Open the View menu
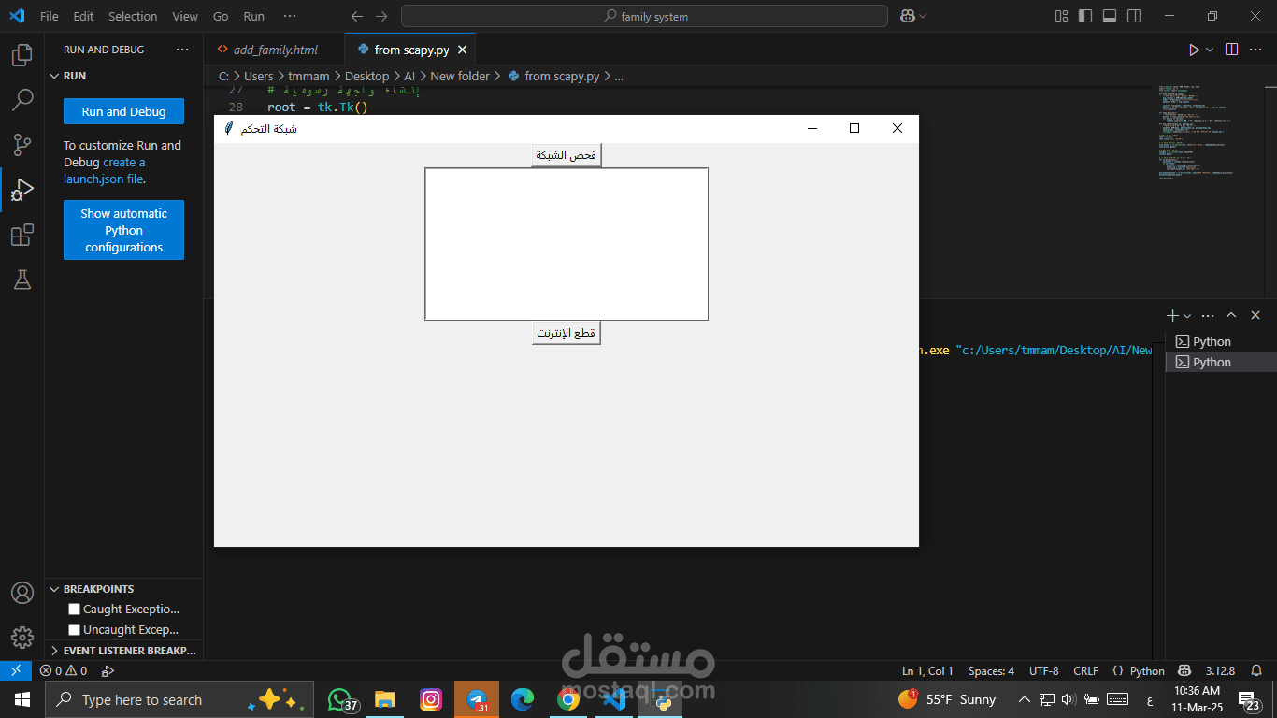Viewport: 1277px width, 718px height. click(x=185, y=16)
